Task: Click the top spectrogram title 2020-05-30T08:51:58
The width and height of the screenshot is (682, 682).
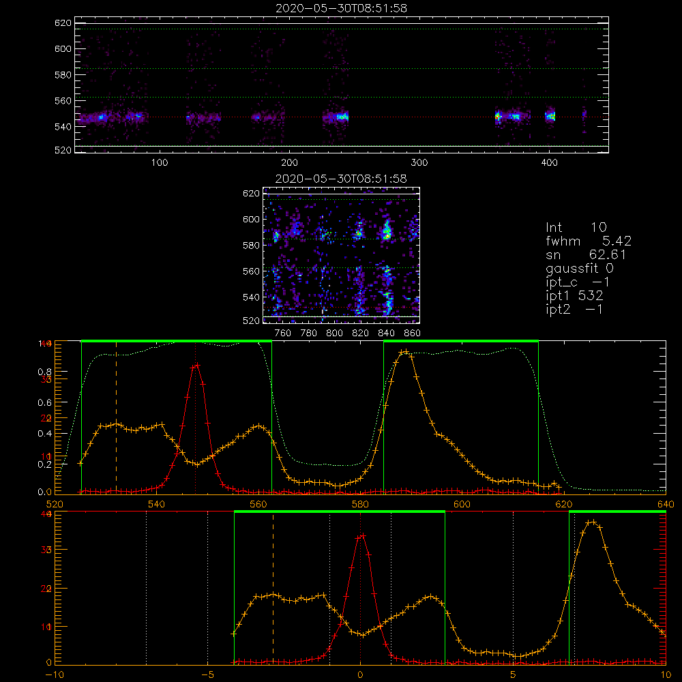Action: click(342, 8)
